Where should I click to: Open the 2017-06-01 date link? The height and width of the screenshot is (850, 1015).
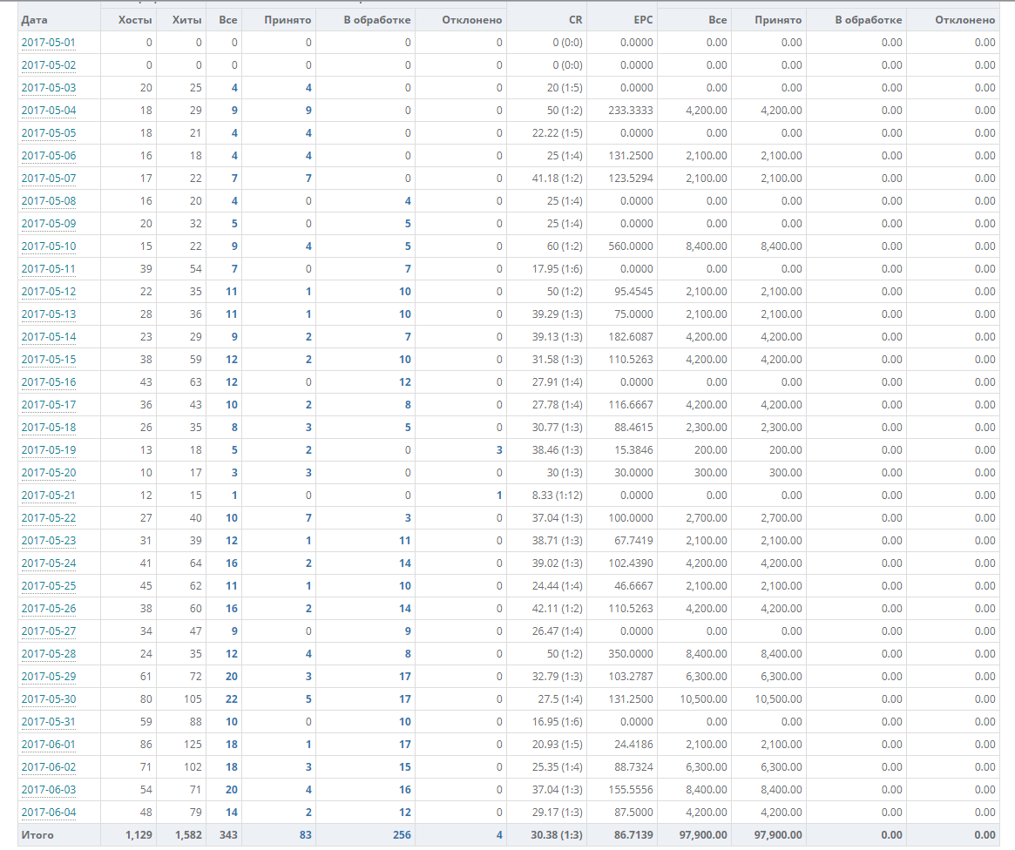point(49,745)
